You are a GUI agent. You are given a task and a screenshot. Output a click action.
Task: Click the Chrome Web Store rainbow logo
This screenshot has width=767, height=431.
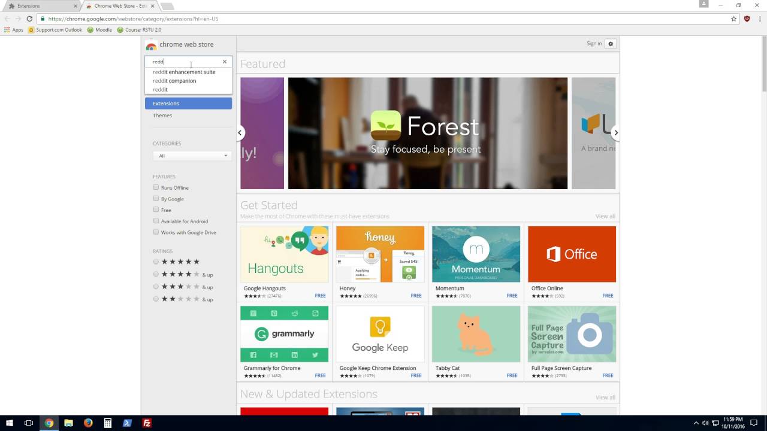pos(151,45)
